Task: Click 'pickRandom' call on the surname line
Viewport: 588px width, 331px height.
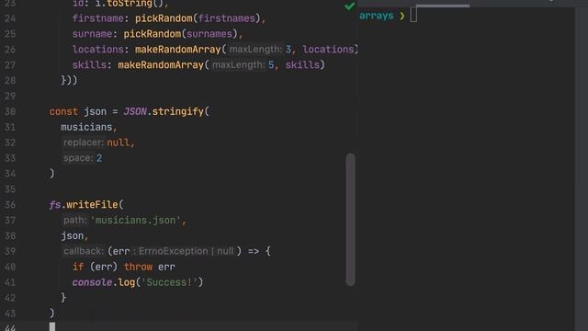Action: pyautogui.click(x=153, y=34)
